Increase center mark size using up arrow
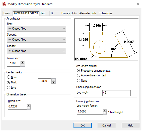Image resolution: width=142 pixels, height=131 pixels. [53, 80]
